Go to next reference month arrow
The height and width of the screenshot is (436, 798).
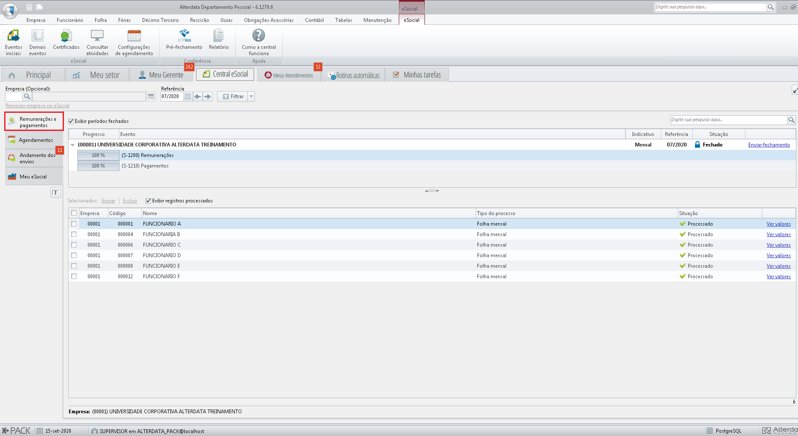pyautogui.click(x=207, y=96)
